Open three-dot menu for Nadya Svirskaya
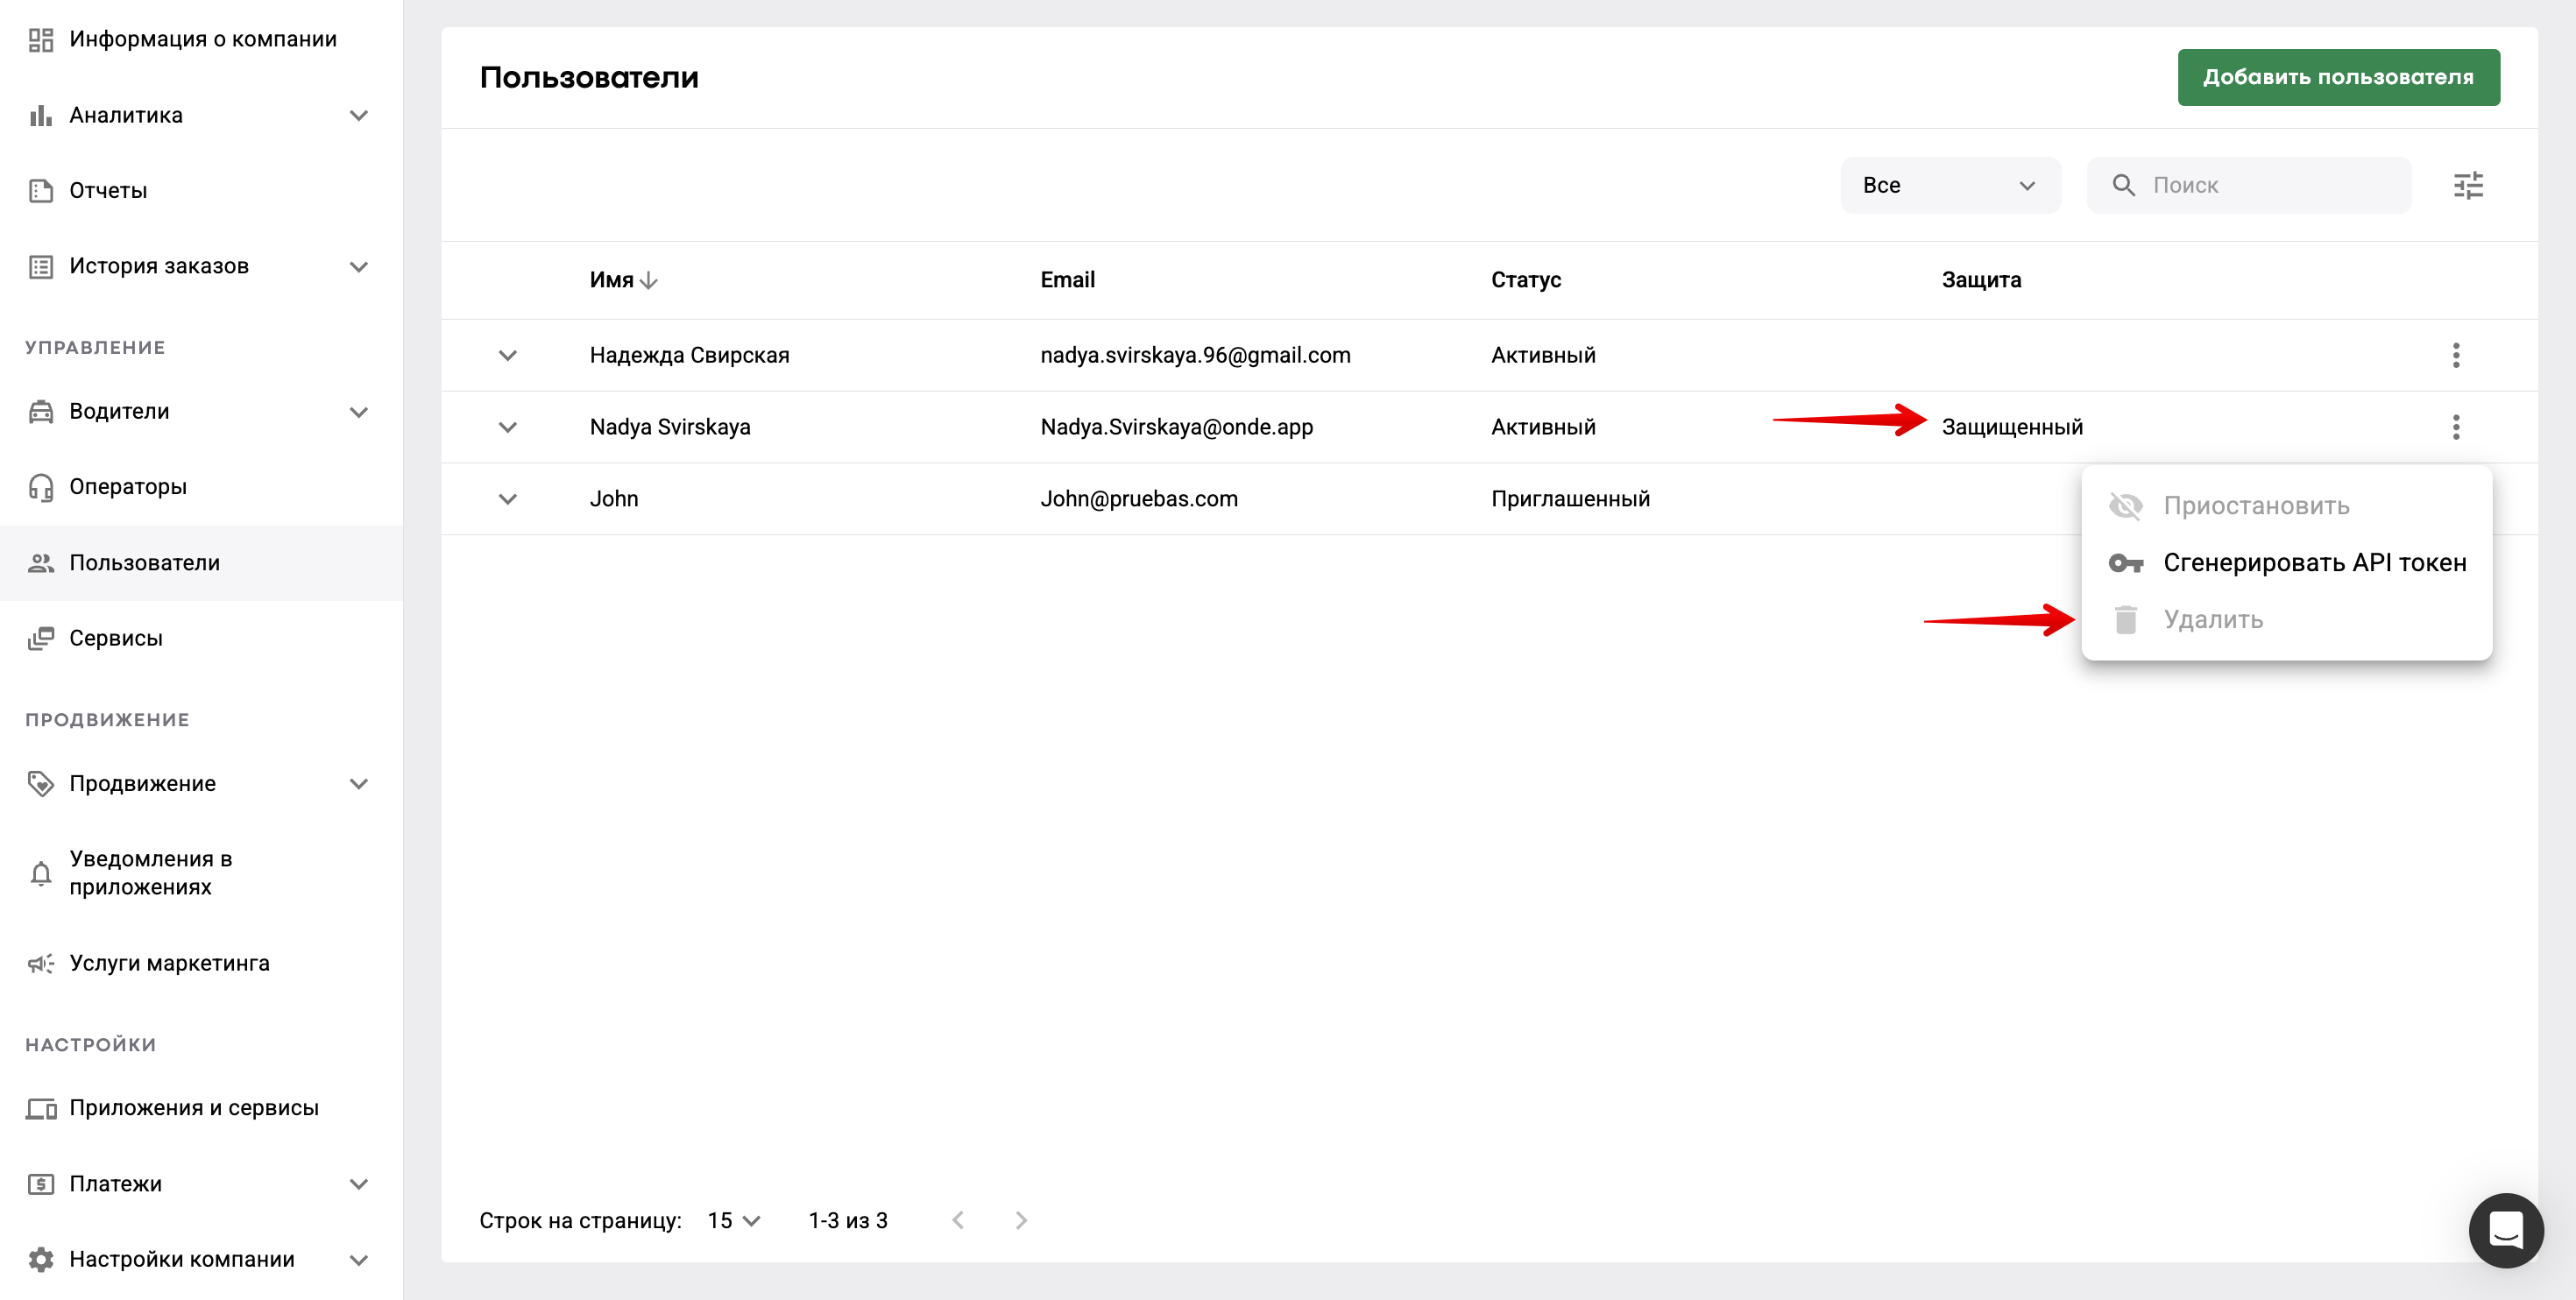Viewport: 2576px width, 1300px height. pyautogui.click(x=2455, y=427)
